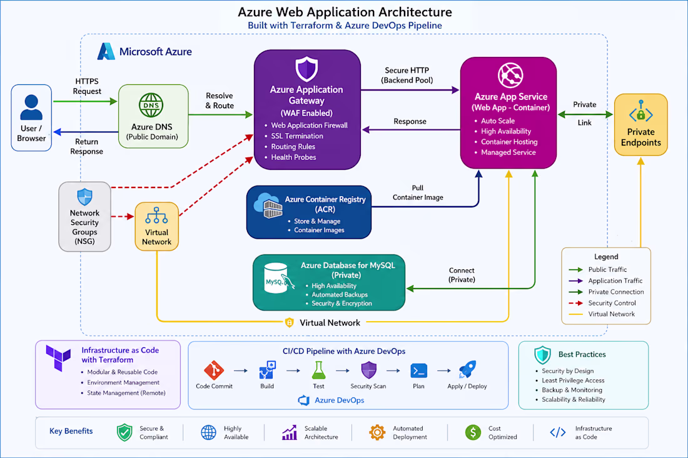Click the "Automated Backups" bullet
Viewport: 688px width, 458px height.
340,294
